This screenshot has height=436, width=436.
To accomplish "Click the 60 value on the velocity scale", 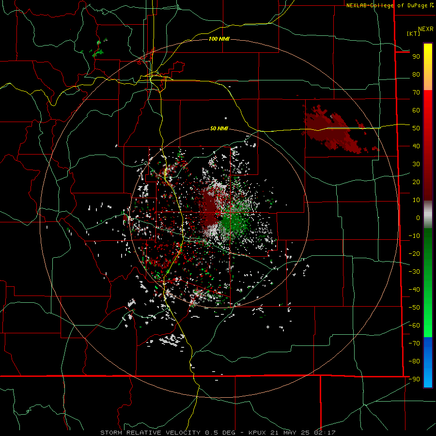I will tap(416, 110).
